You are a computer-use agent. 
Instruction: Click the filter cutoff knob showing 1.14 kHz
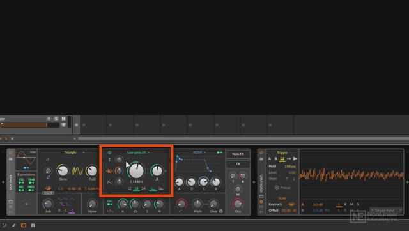[x=136, y=170]
